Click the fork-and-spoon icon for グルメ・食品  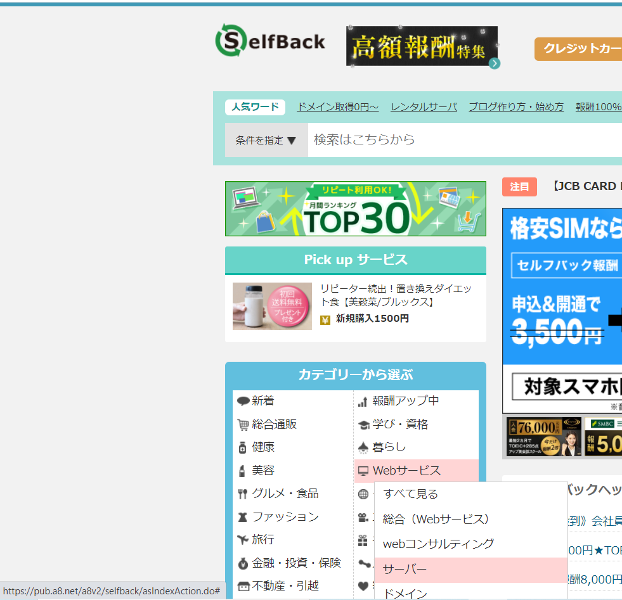pyautogui.click(x=242, y=494)
